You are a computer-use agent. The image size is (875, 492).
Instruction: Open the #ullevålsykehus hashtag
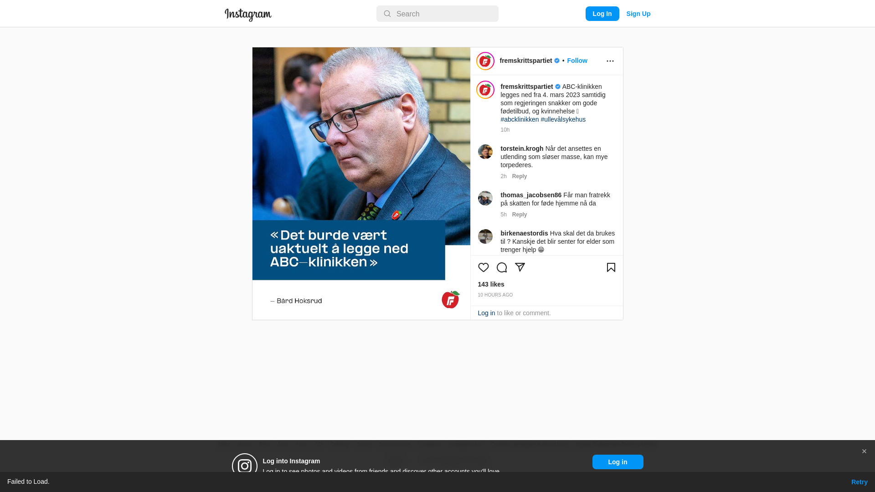[x=563, y=119]
